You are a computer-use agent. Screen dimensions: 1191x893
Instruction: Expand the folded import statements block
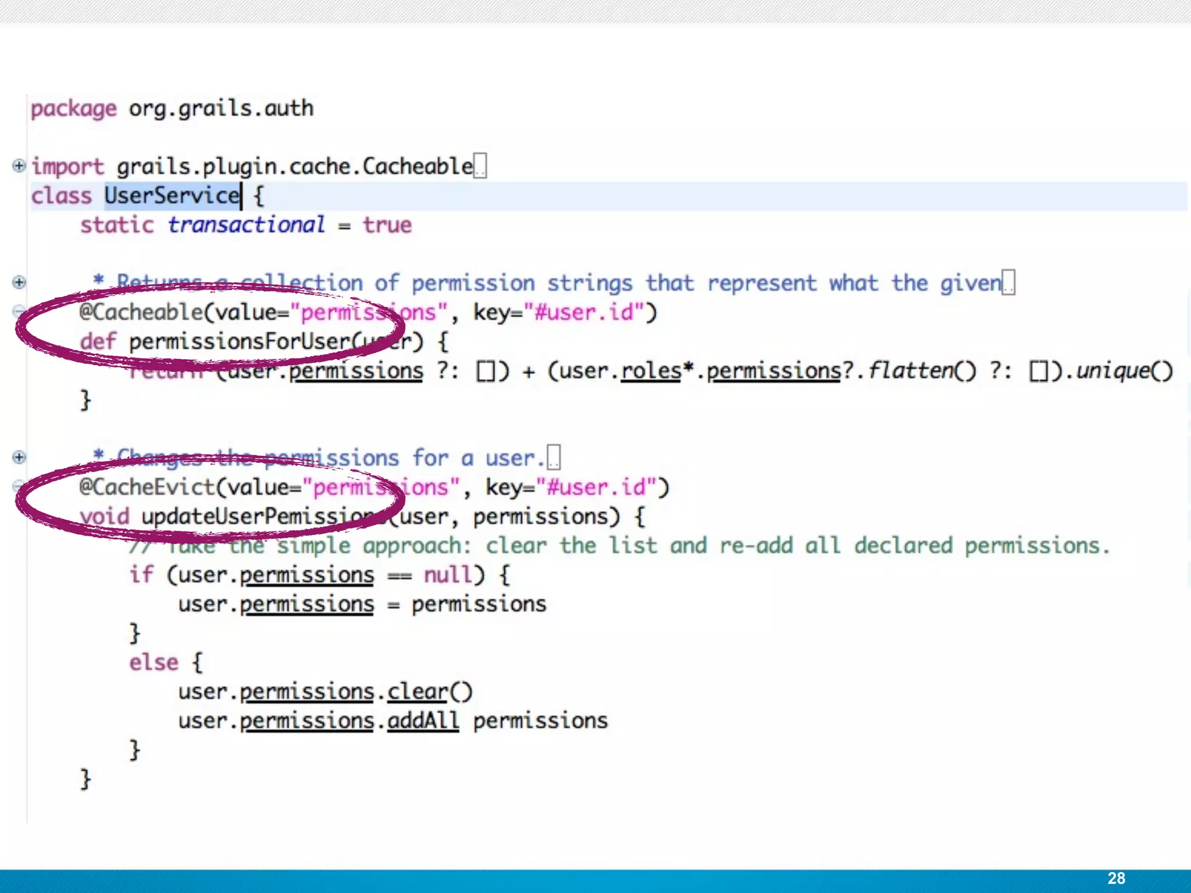tap(19, 166)
